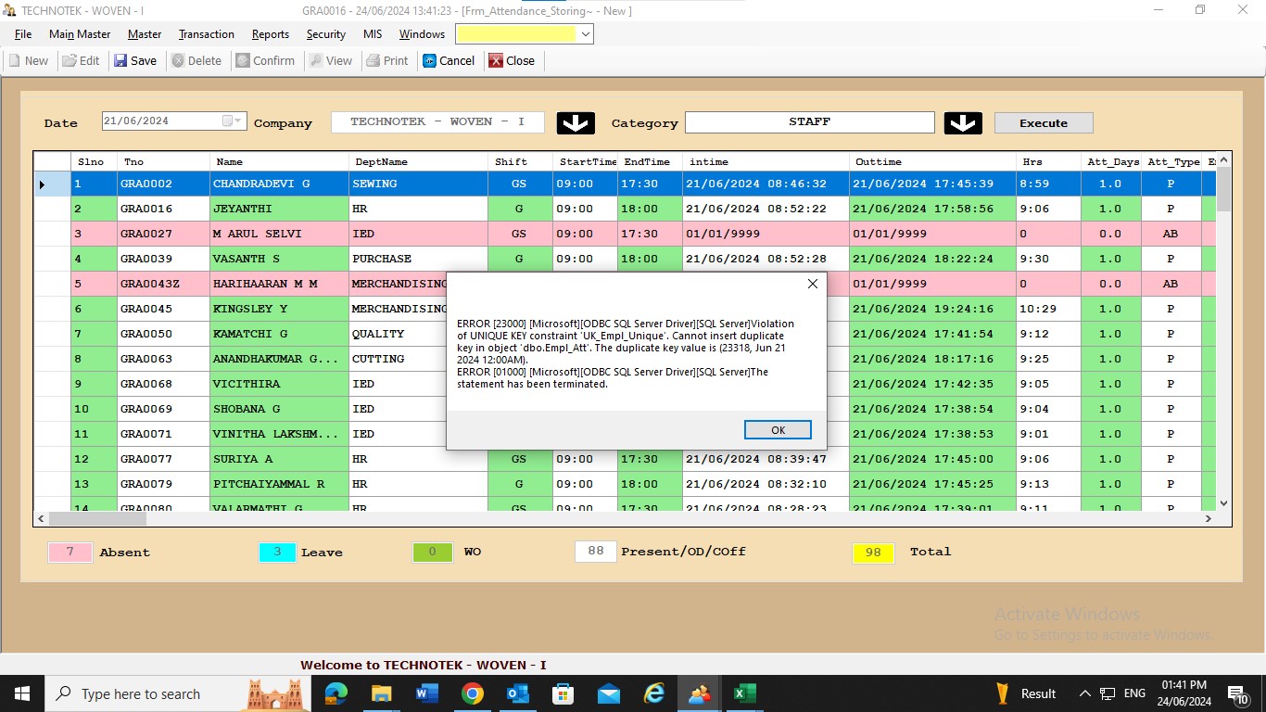The height and width of the screenshot is (712, 1266).
Task: Click the yellow Total count box
Action: click(873, 553)
